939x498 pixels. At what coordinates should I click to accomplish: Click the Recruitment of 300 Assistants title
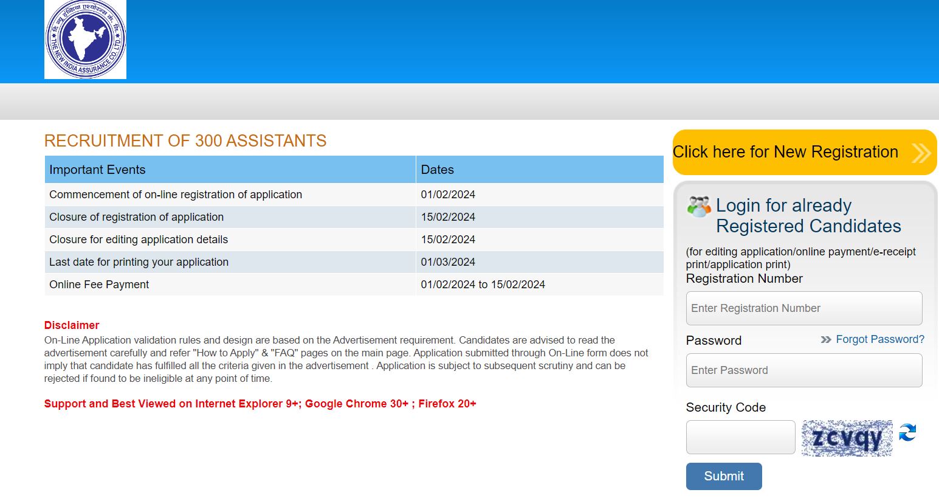click(185, 141)
